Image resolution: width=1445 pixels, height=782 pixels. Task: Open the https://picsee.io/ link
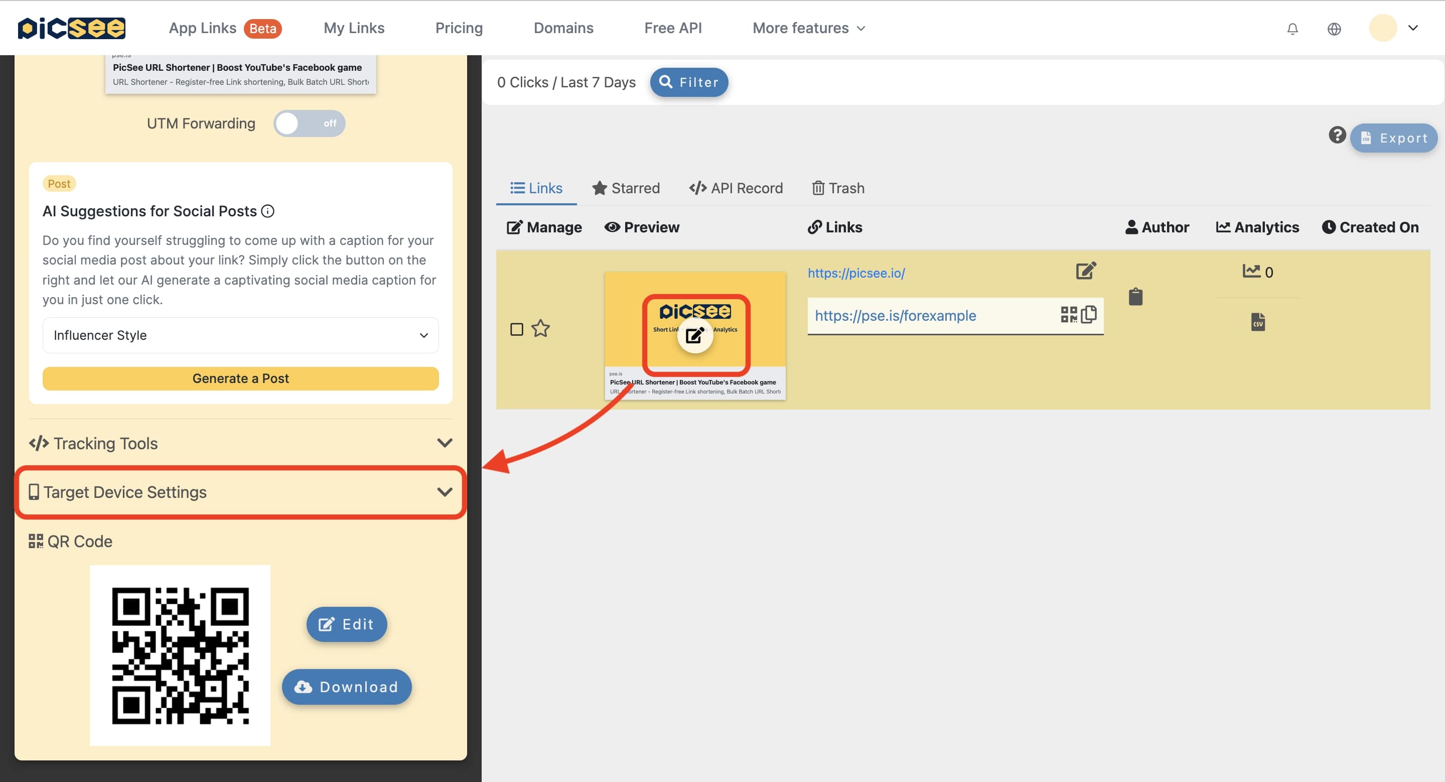coord(856,273)
